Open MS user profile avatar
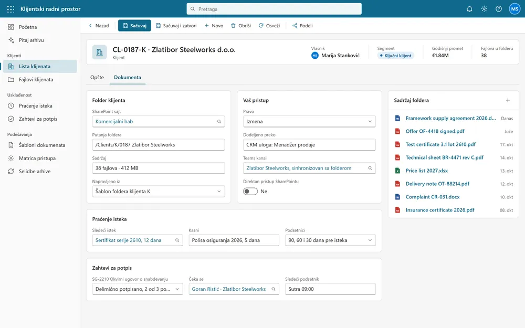This screenshot has height=328, width=525. tap(514, 9)
